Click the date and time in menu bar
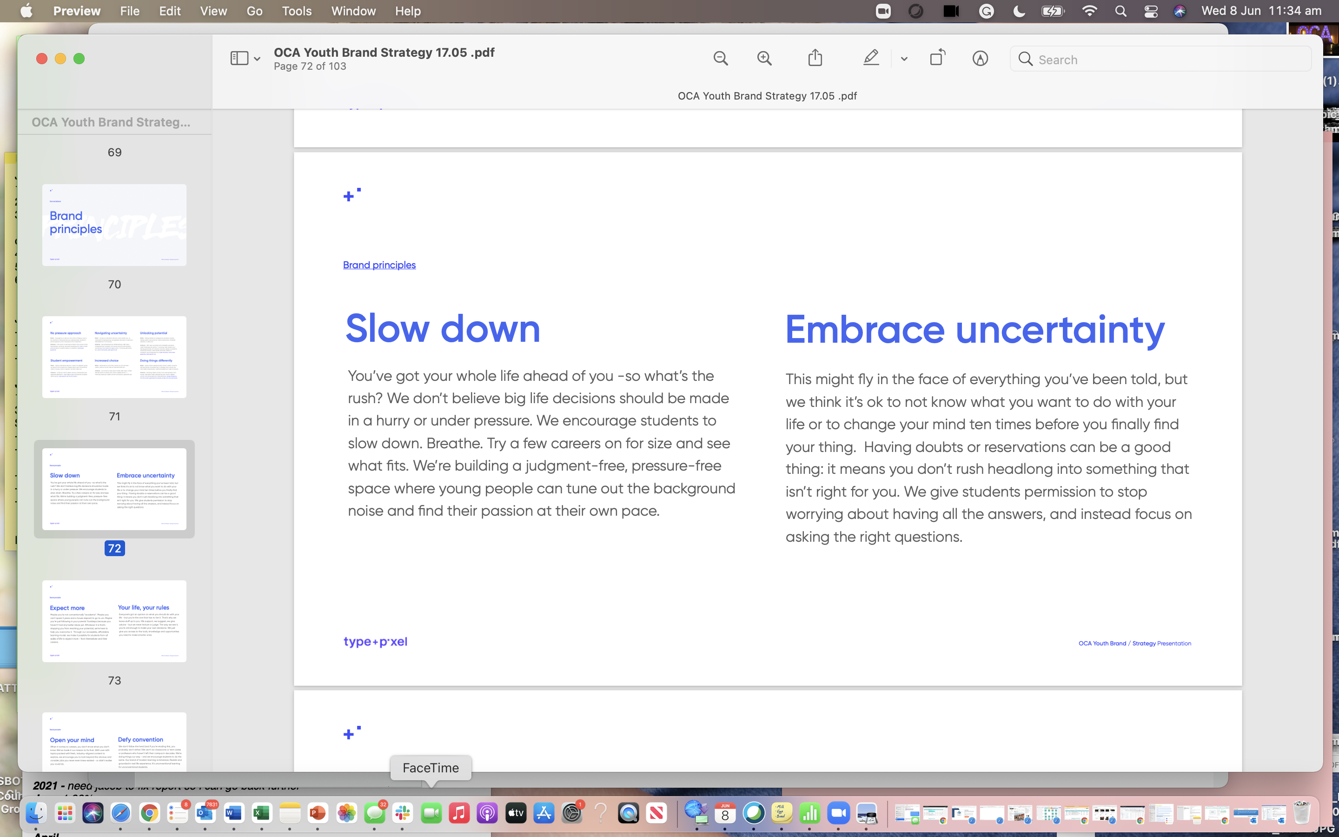1339x837 pixels. pyautogui.click(x=1261, y=11)
